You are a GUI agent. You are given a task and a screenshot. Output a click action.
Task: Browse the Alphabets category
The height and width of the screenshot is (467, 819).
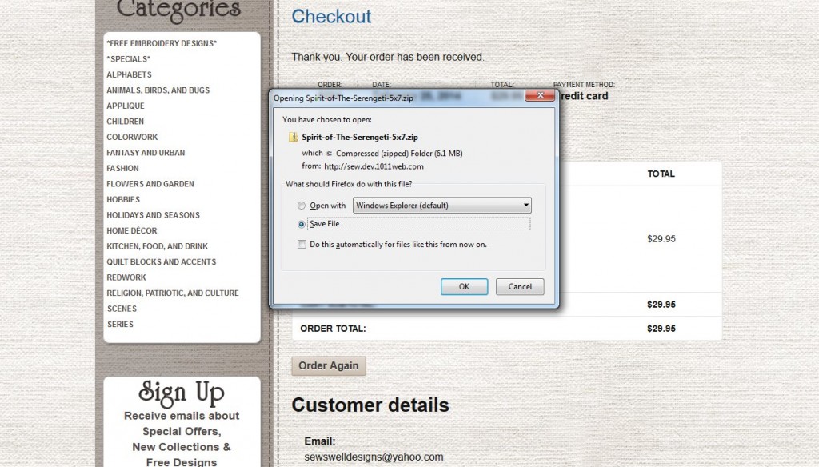129,74
